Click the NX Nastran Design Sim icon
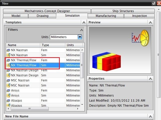Image resolution: width=161 pixels, height=120 pixels. click(x=8, y=75)
